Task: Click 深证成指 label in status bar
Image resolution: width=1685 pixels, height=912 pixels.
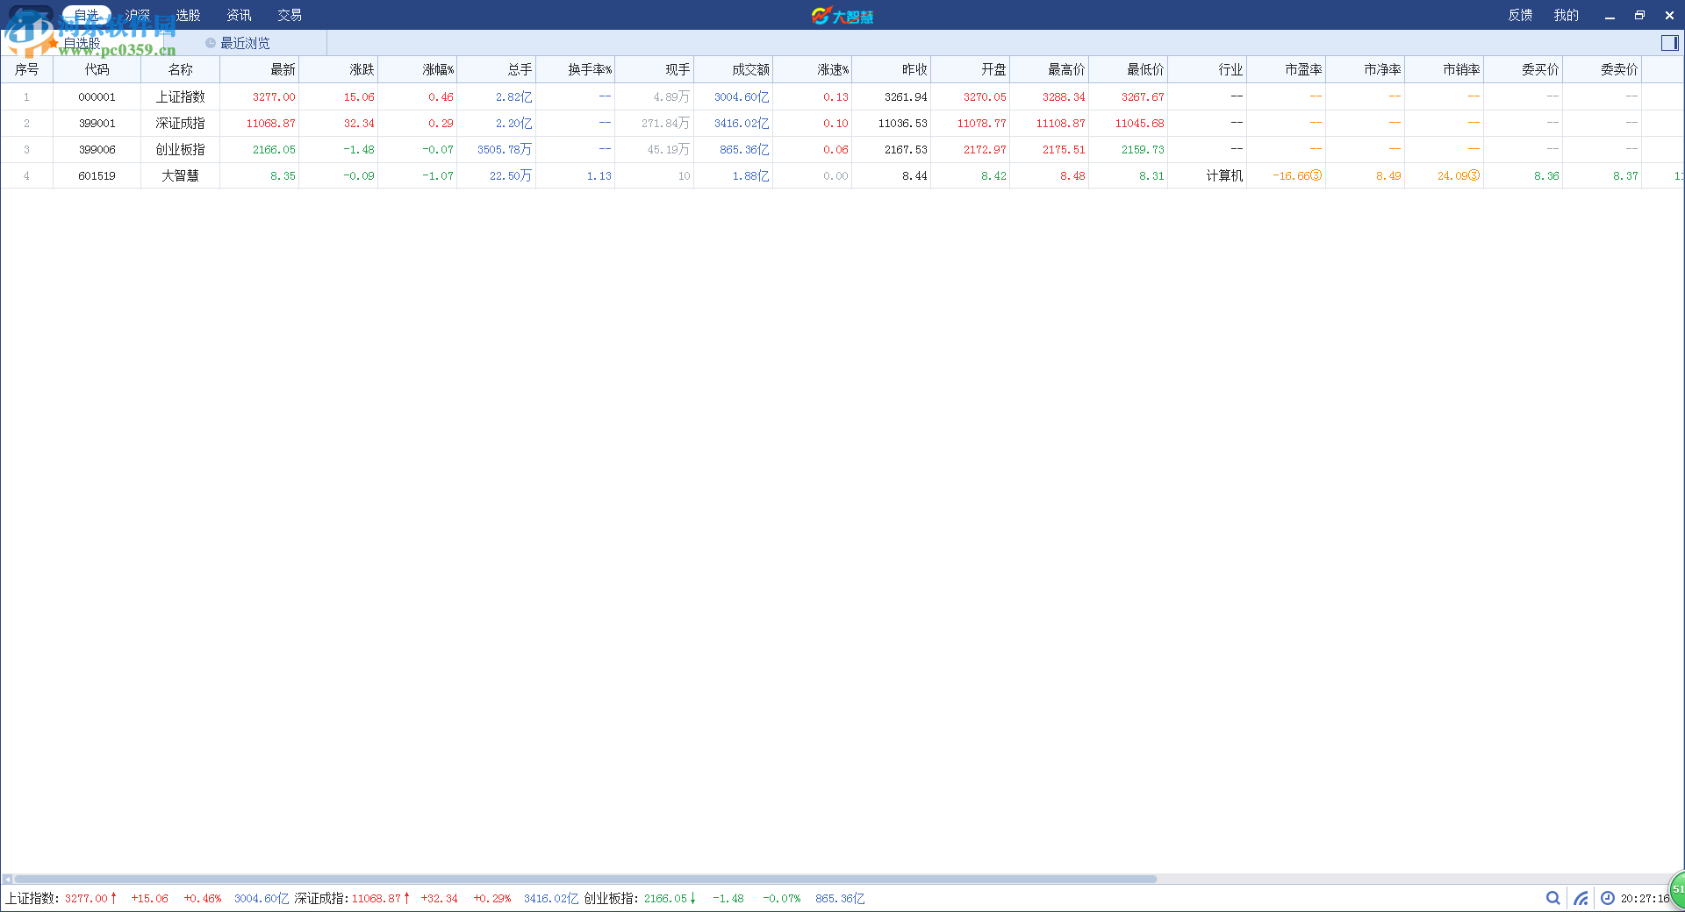Action: [x=321, y=898]
